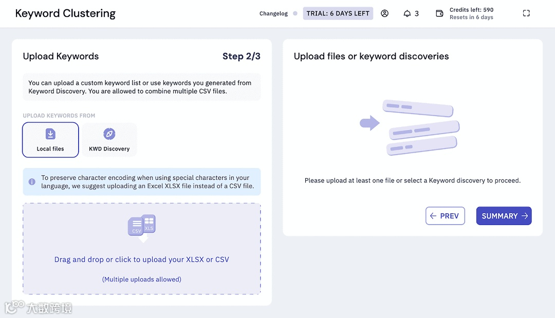Toggle fullscreen mode icon

tap(526, 13)
